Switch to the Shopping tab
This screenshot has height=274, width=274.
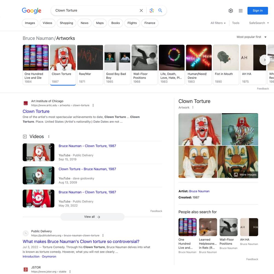(x=66, y=23)
